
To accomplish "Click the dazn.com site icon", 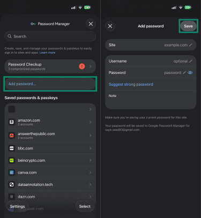I will tap(12, 197).
